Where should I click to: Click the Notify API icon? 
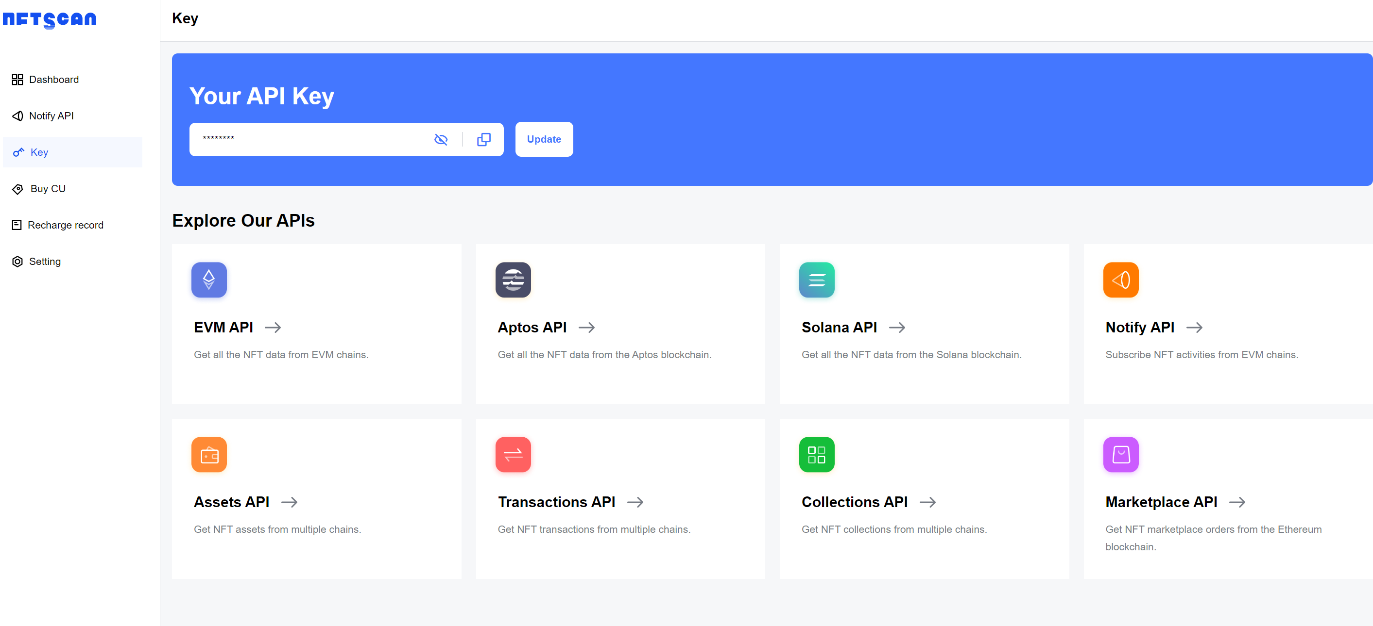coord(1122,279)
